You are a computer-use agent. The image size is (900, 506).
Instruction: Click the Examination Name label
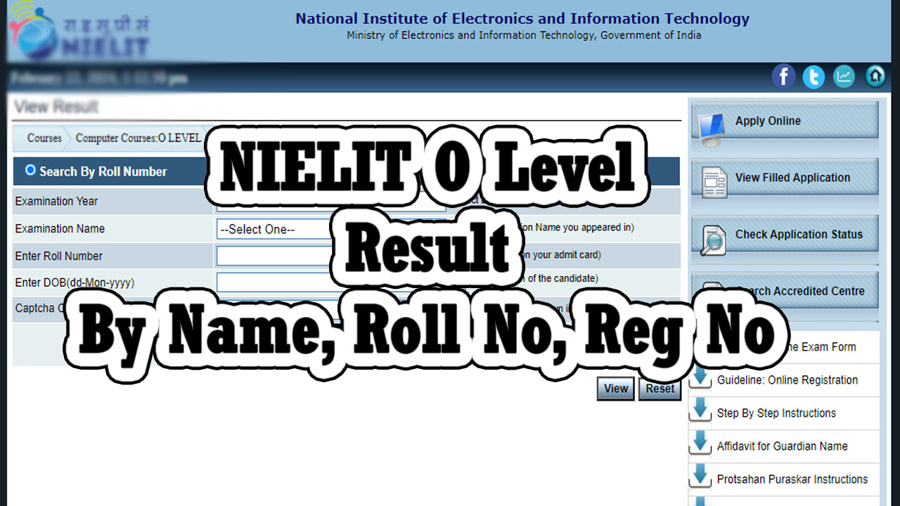[x=60, y=228]
